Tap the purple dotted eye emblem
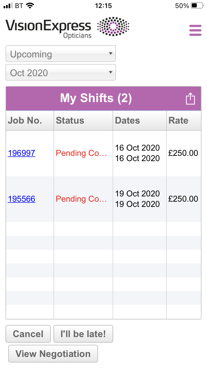207x368 pixels. click(x=113, y=27)
